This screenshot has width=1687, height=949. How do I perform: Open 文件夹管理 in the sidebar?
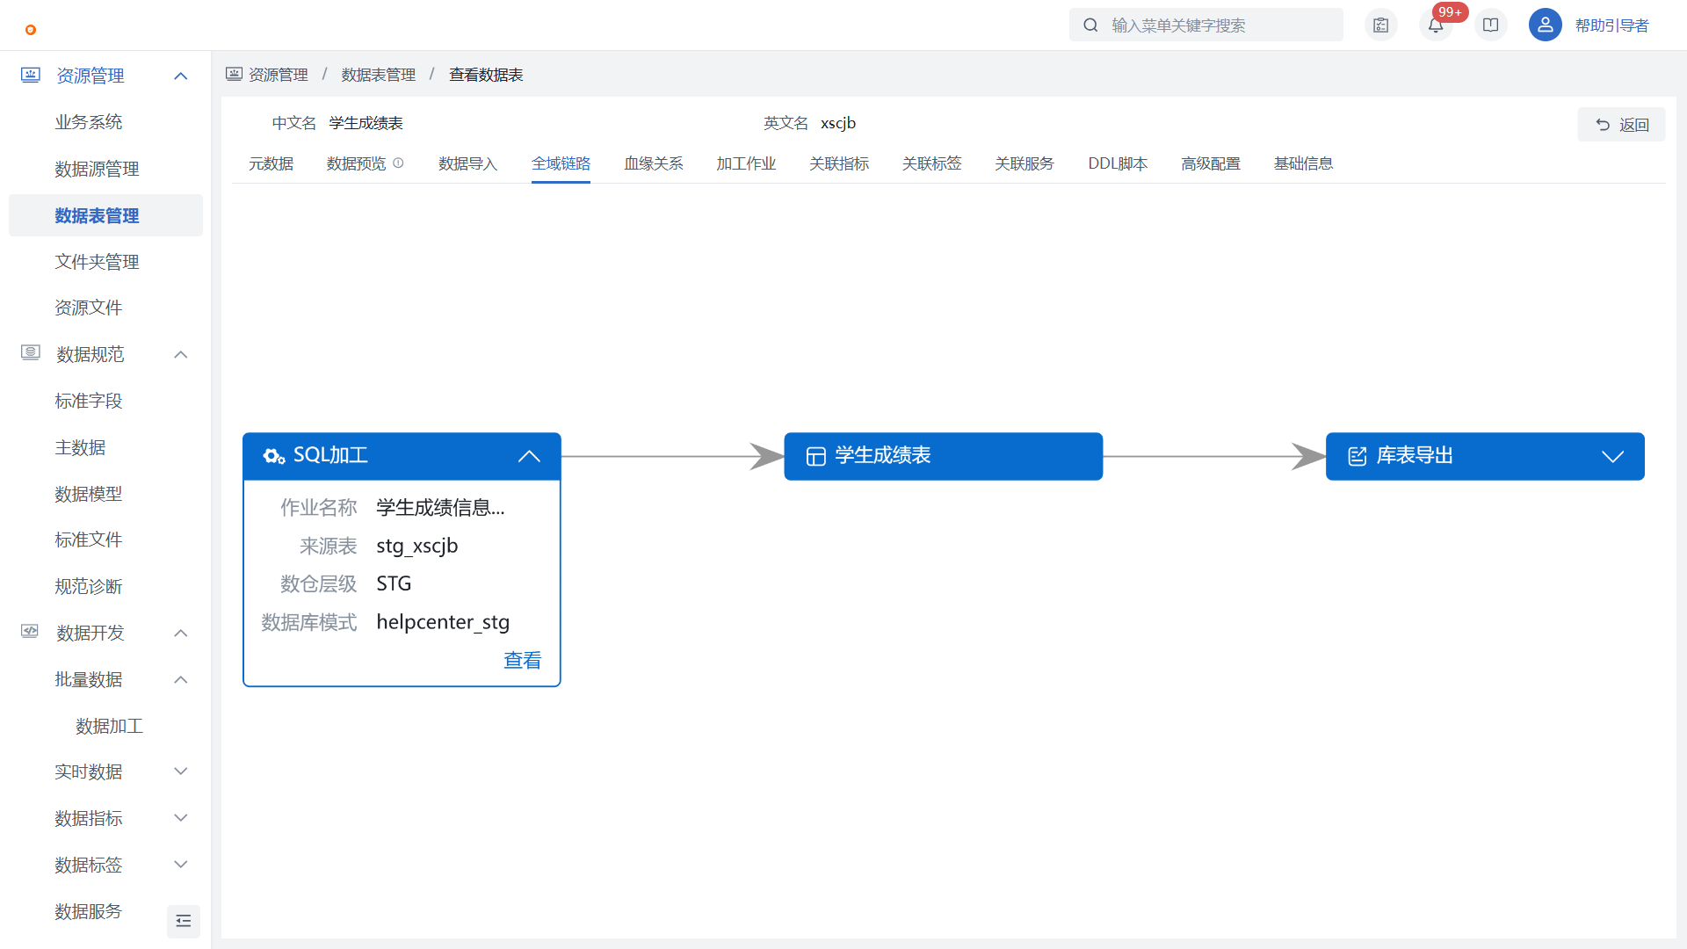coord(97,262)
